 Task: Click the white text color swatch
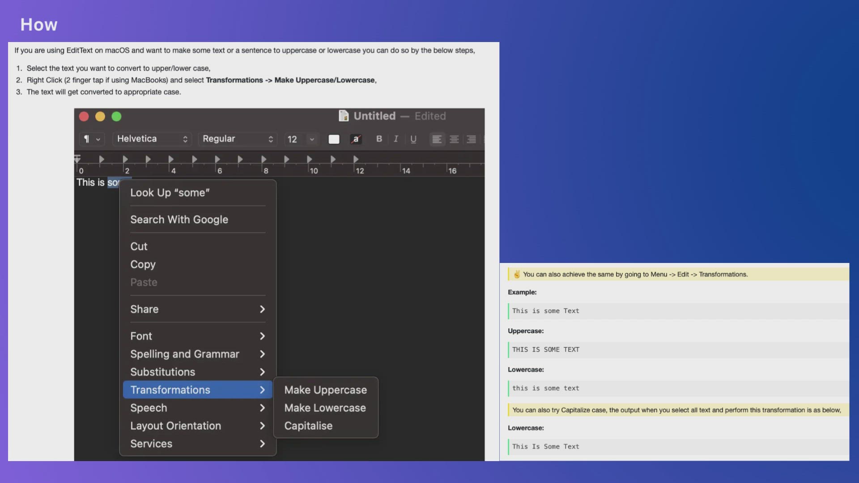pos(334,139)
